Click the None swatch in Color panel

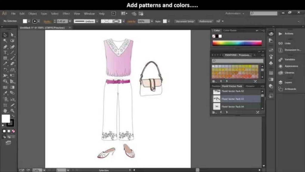[214, 36]
